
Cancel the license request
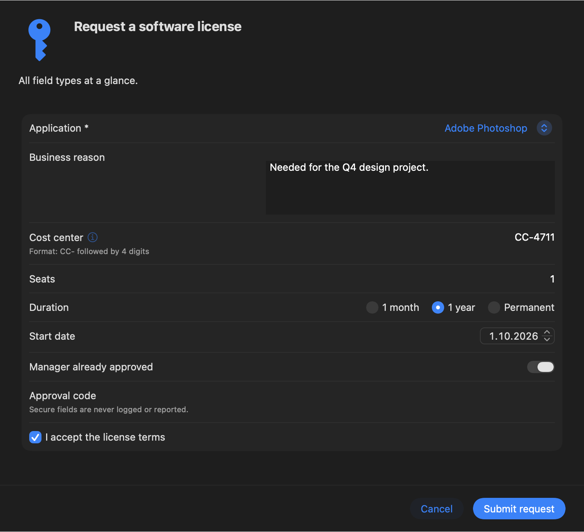click(437, 509)
